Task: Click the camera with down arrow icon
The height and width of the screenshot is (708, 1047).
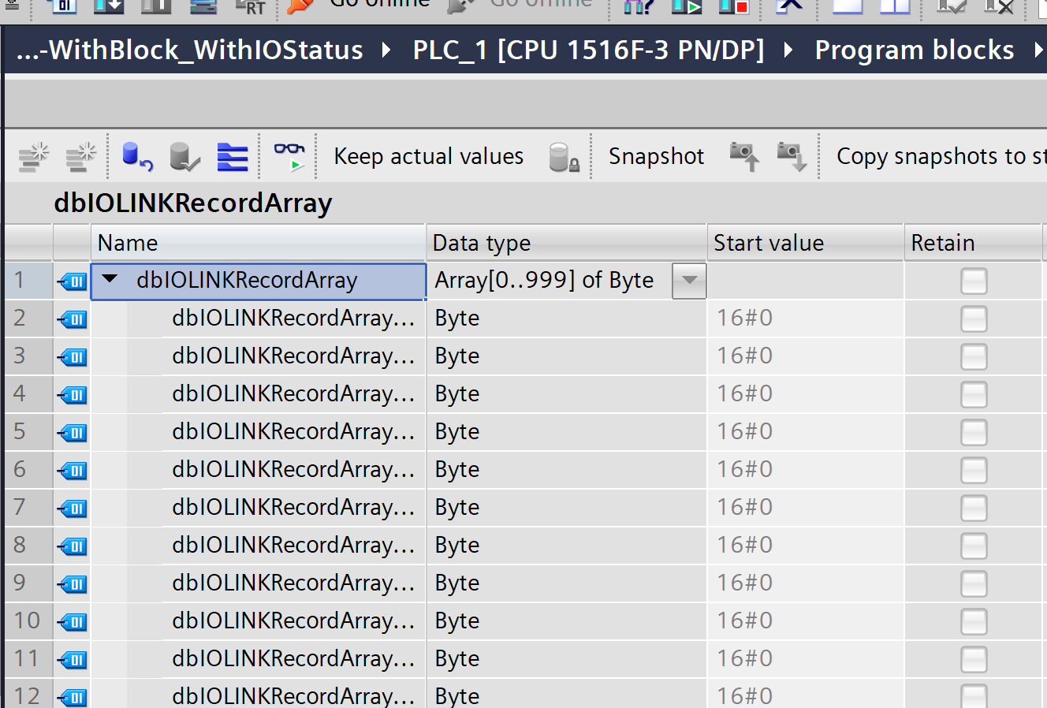Action: coord(791,157)
